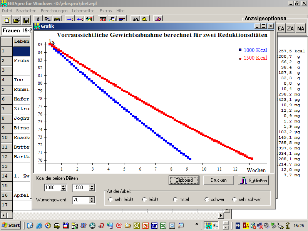This screenshot has width=308, height=231.
Task: Increase the 1000 Kcal diet value
Action: 63,186
